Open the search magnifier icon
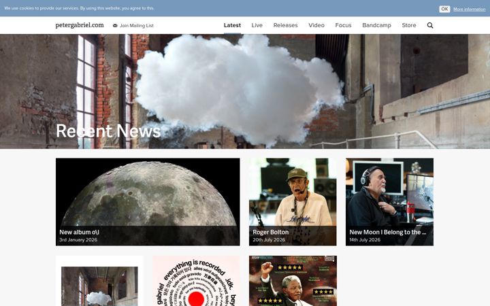This screenshot has height=306, width=490. pyautogui.click(x=430, y=25)
